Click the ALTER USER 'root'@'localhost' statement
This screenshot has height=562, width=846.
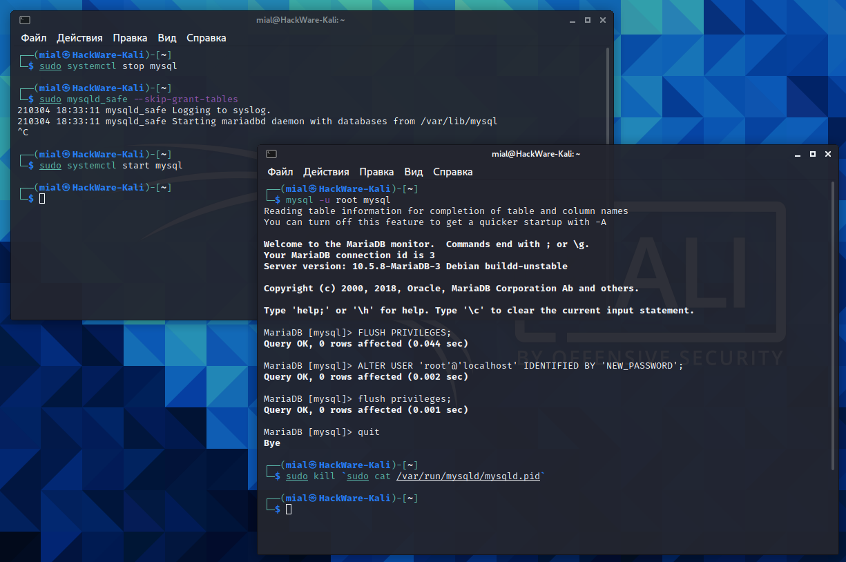point(521,366)
